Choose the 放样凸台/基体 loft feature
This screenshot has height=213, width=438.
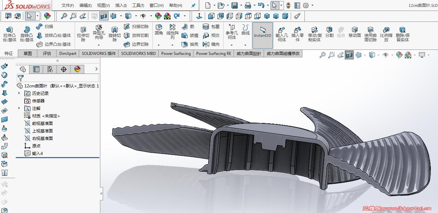53,35
